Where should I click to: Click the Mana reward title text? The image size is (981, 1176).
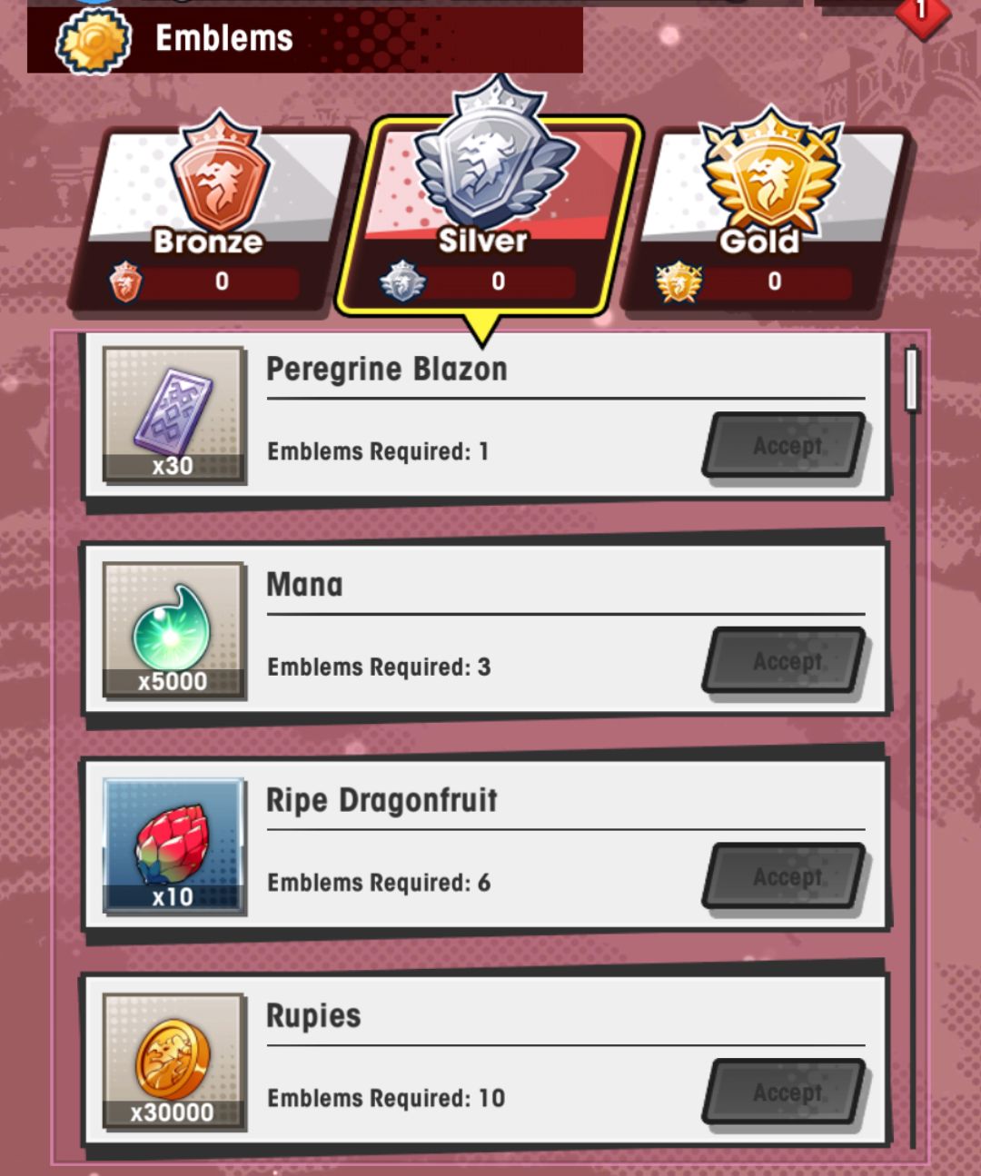pyautogui.click(x=304, y=585)
